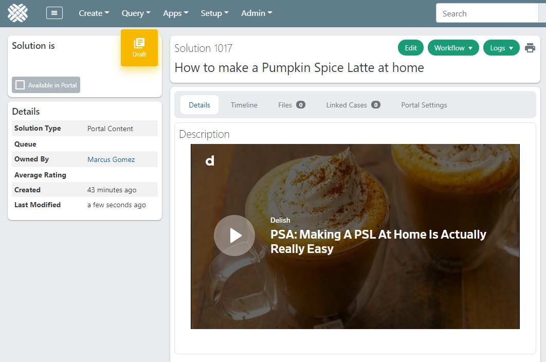Expand the Workflow dropdown button
Image resolution: width=546 pixels, height=362 pixels.
(x=453, y=48)
